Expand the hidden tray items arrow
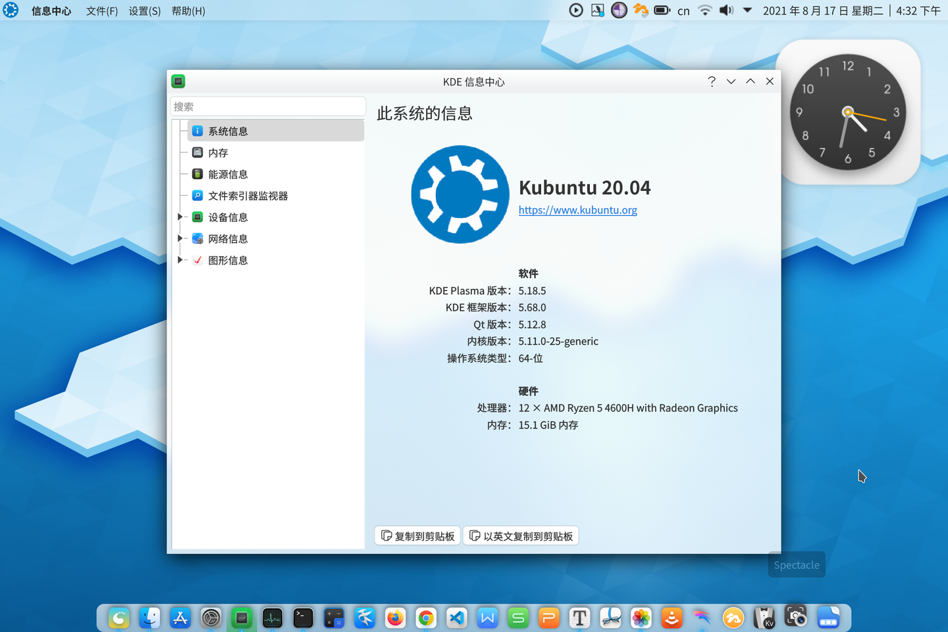The height and width of the screenshot is (632, 948). [x=747, y=10]
